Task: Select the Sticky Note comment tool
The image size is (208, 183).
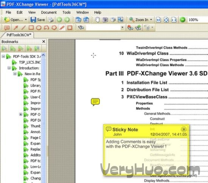Action: pyautogui.click(x=7, y=28)
